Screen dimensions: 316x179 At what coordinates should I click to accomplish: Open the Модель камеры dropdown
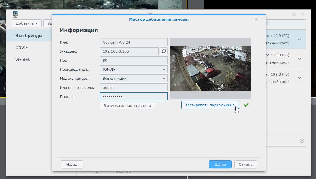point(133,78)
